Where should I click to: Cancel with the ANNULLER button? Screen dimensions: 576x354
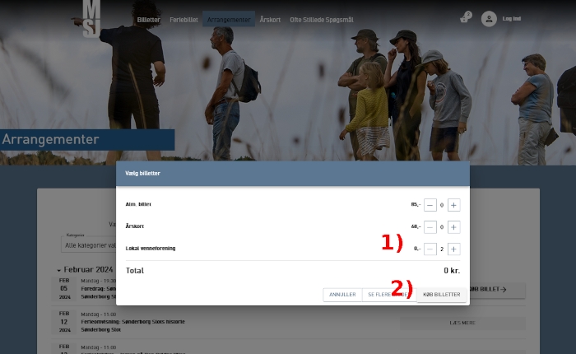[x=342, y=295]
